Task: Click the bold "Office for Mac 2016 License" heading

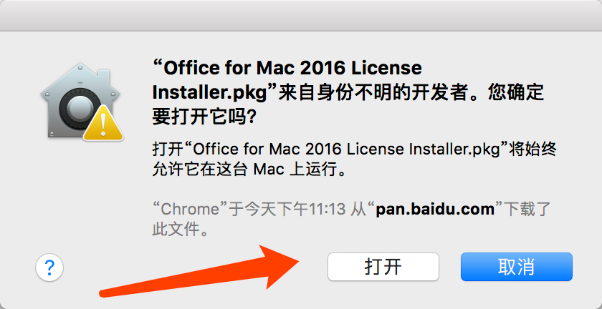Action: 292,68
